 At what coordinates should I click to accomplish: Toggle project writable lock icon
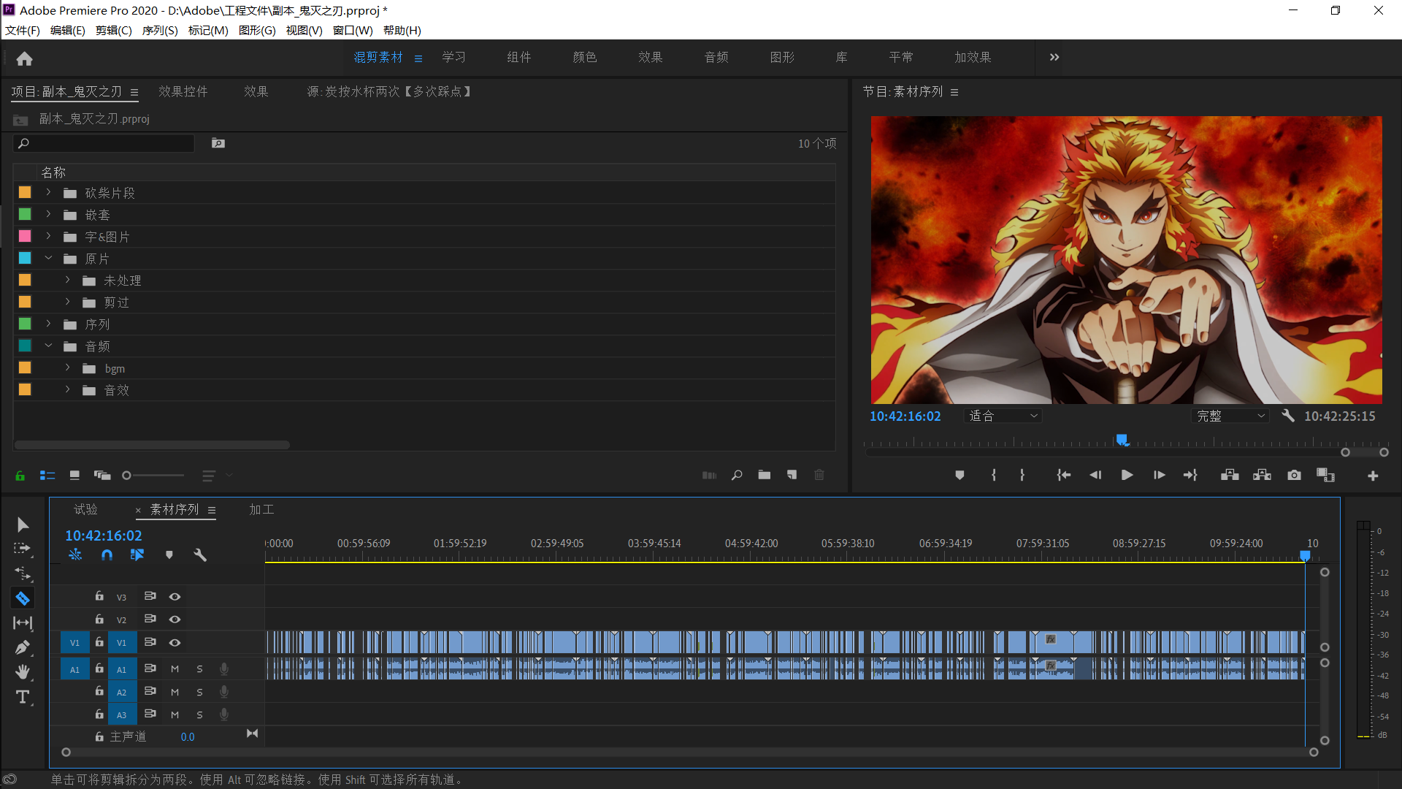pyautogui.click(x=20, y=476)
